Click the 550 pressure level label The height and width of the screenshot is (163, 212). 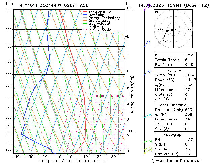tap(9, 87)
